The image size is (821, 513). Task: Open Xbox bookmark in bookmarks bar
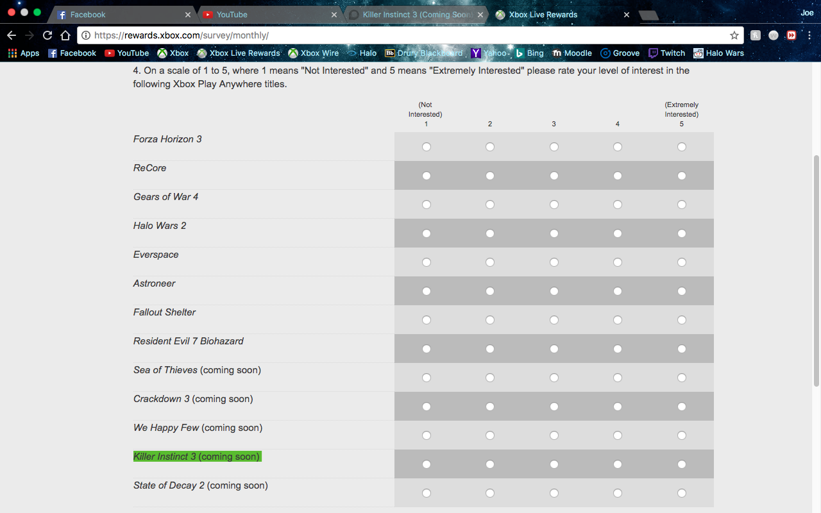point(173,53)
